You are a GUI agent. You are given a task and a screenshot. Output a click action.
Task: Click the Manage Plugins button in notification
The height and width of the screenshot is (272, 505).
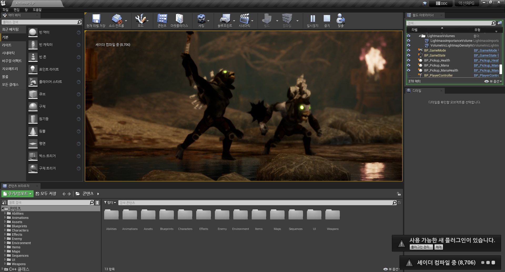point(421,247)
